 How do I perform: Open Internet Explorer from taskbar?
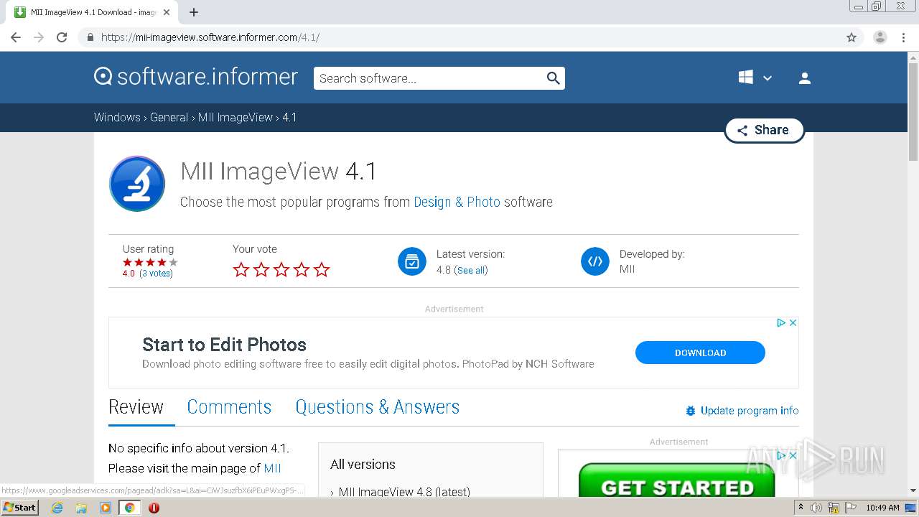point(57,508)
